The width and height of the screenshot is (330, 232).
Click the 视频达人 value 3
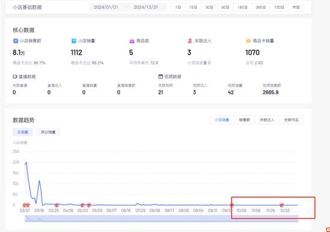click(x=194, y=93)
